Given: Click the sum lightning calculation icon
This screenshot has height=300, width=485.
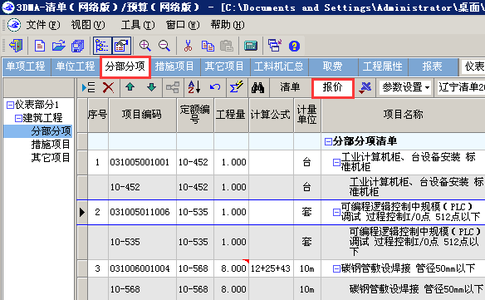Looking at the screenshot, I should (237, 87).
